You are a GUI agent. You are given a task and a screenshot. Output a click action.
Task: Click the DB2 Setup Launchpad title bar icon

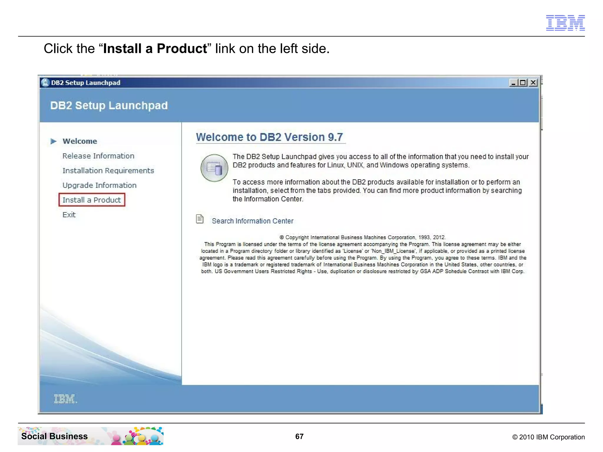(x=45, y=83)
